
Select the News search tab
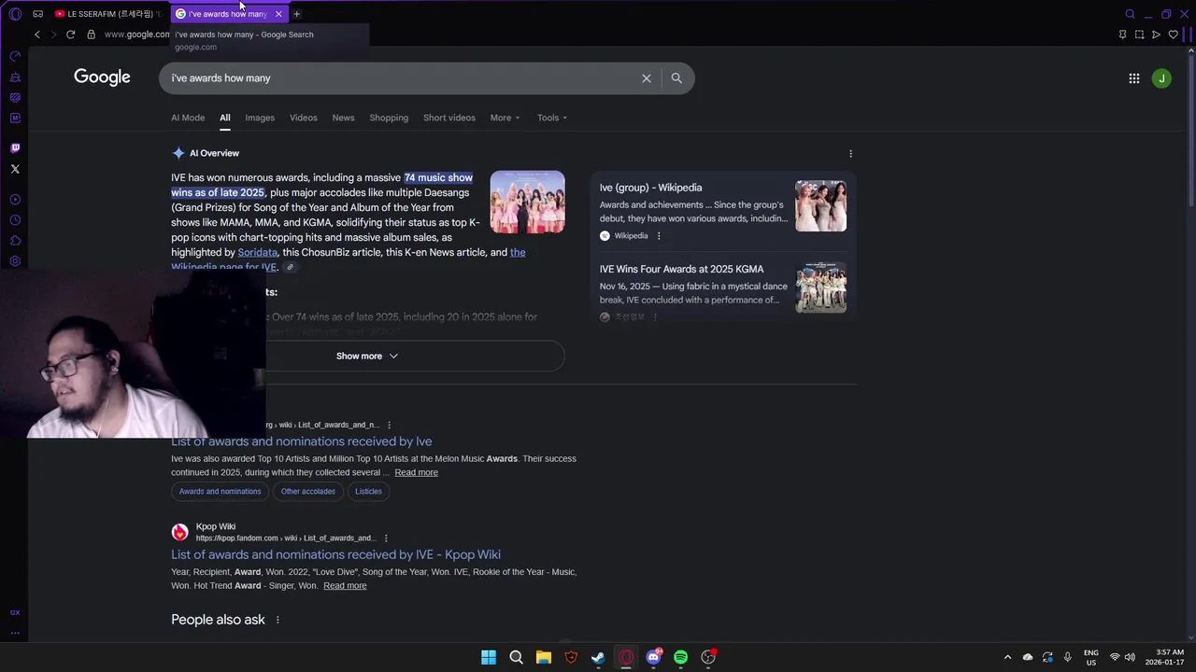(343, 118)
